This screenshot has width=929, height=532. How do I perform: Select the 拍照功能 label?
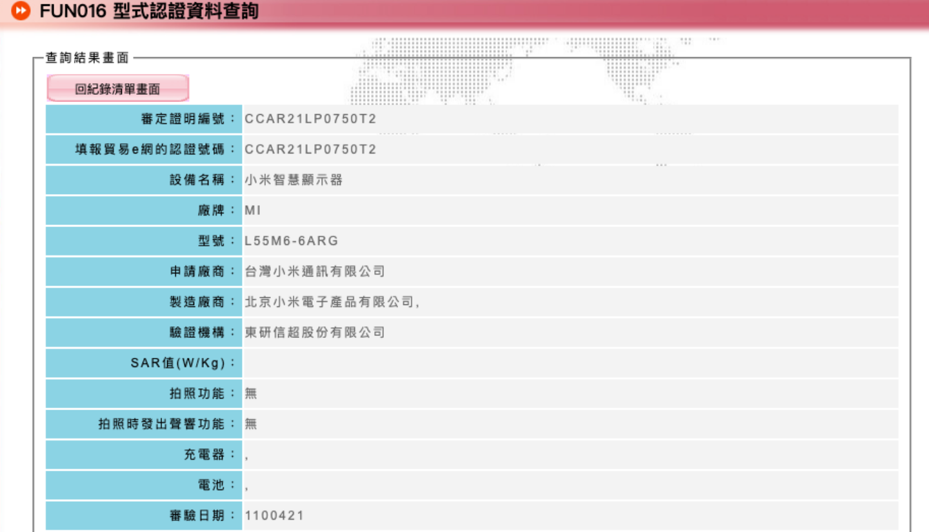click(203, 393)
